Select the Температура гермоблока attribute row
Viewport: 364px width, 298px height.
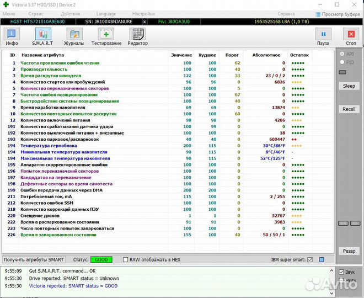(49, 145)
